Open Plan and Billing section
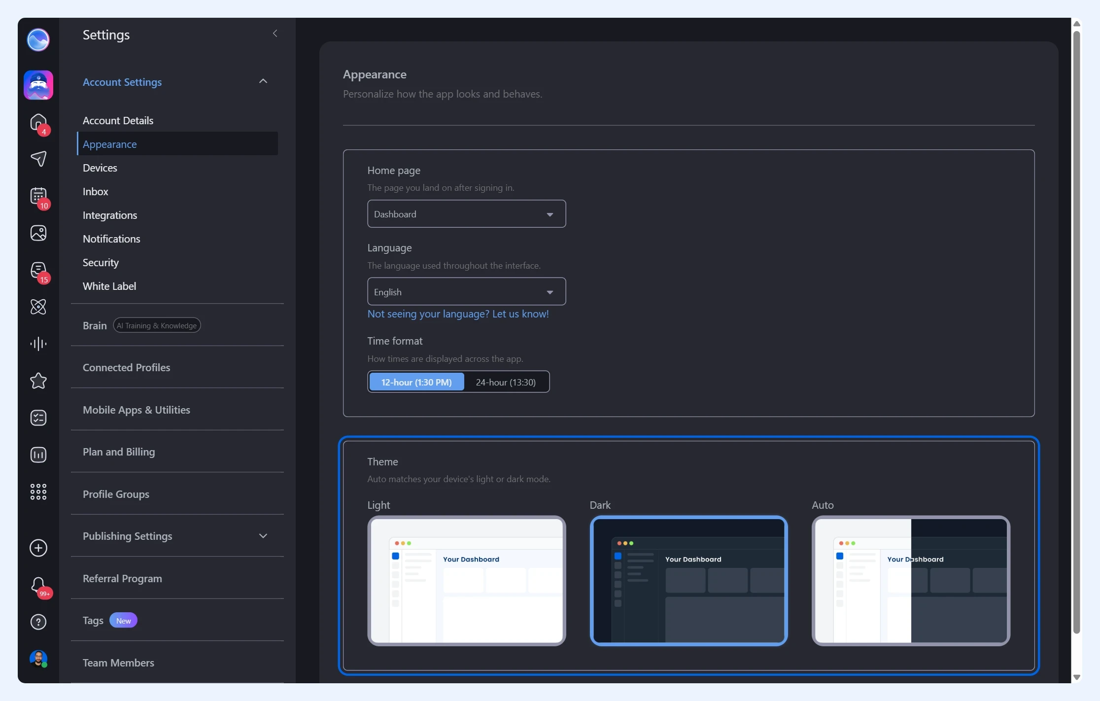The height and width of the screenshot is (701, 1100). pyautogui.click(x=119, y=452)
